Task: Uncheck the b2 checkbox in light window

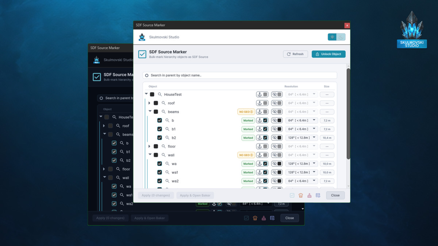Action: click(160, 138)
